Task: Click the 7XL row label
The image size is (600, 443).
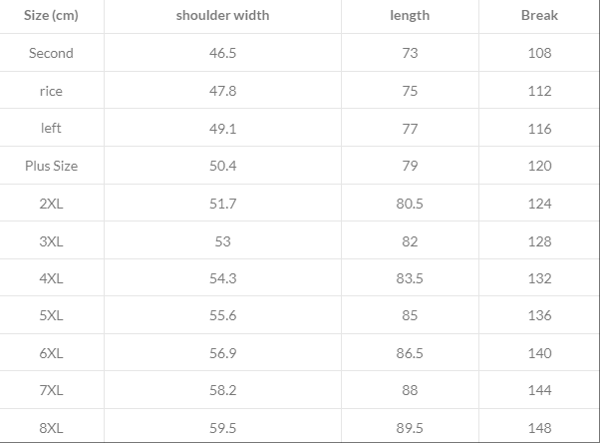Action: (x=51, y=391)
